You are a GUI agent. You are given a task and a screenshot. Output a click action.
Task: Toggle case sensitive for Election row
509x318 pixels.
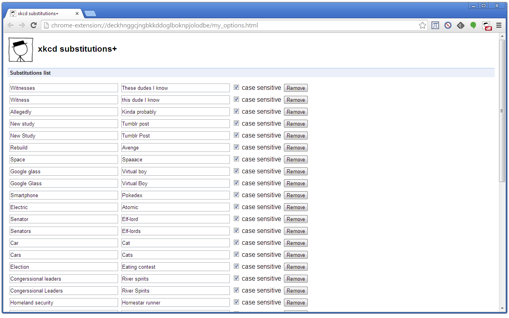236,266
